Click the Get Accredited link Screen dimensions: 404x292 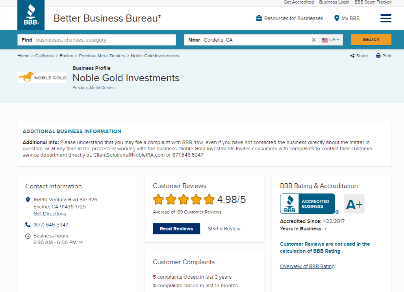click(298, 2)
